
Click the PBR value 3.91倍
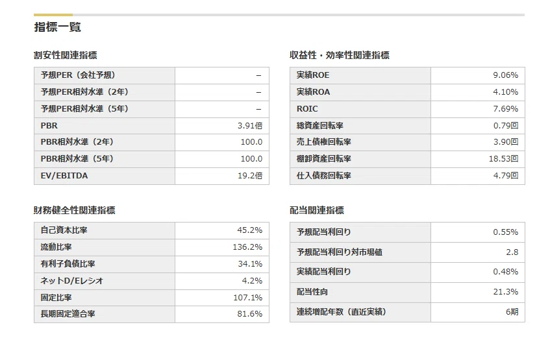coord(250,126)
